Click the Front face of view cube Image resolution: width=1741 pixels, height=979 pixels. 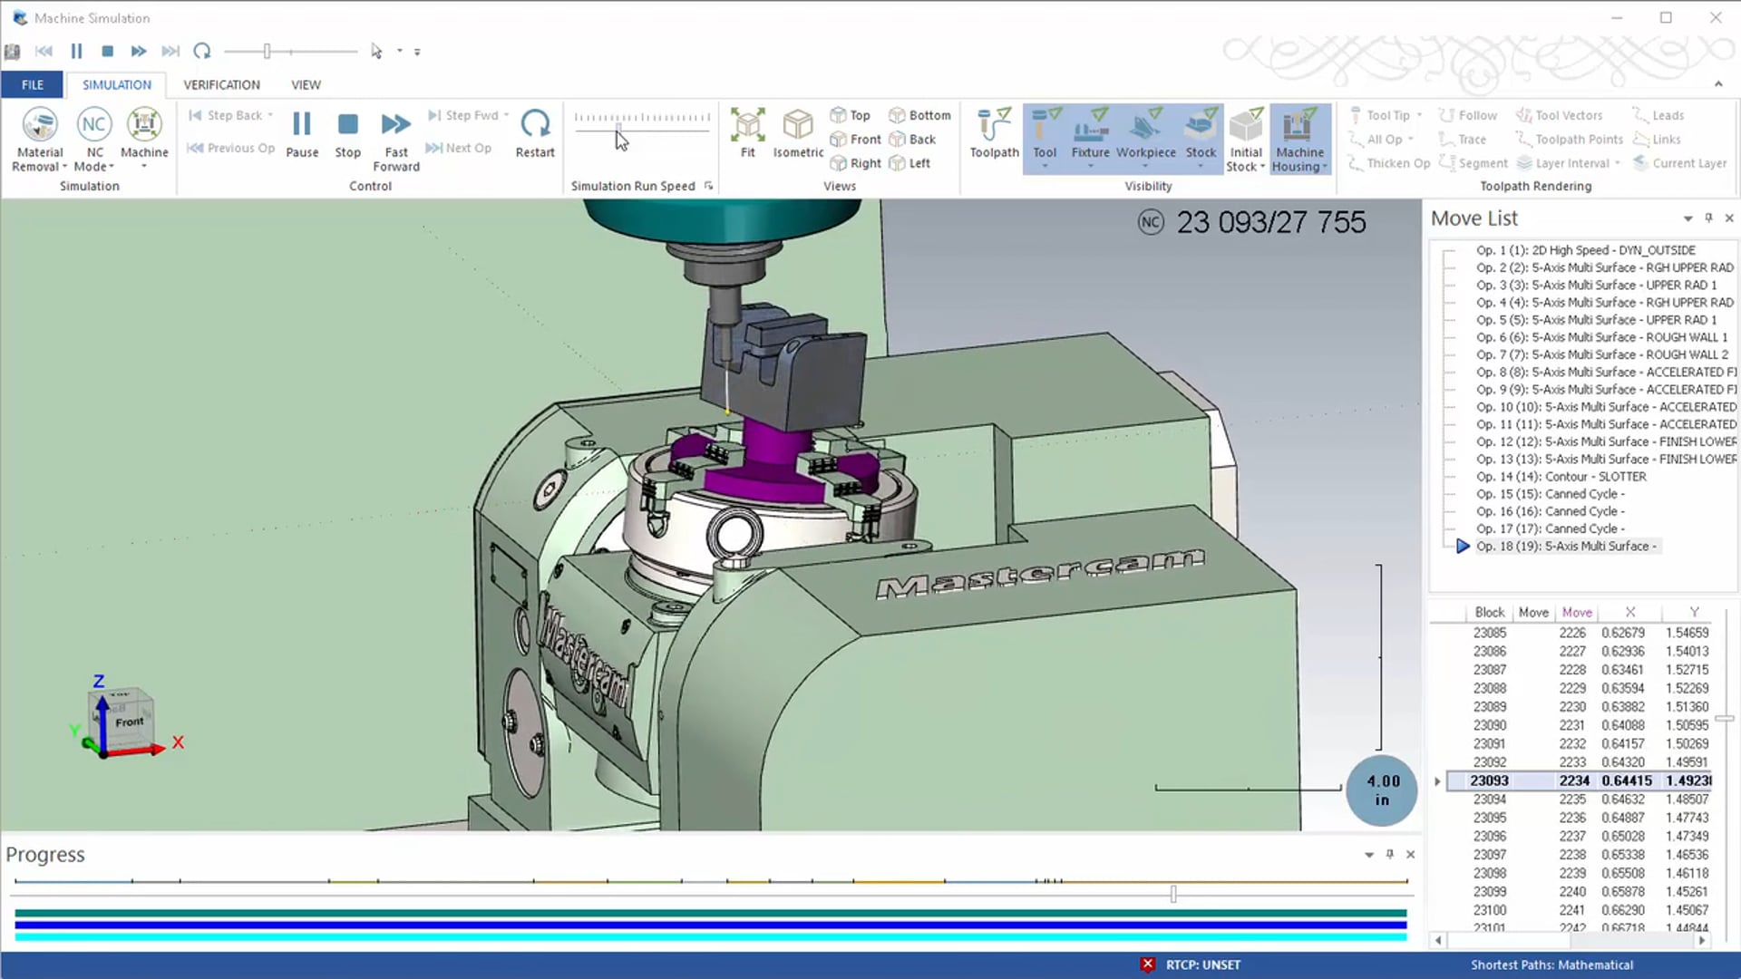click(129, 722)
